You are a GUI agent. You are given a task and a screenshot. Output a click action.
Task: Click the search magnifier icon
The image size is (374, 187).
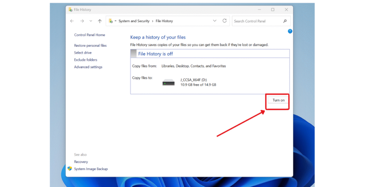pos(285,21)
